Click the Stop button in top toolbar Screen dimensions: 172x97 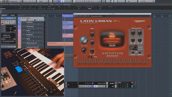click(x=62, y=1)
